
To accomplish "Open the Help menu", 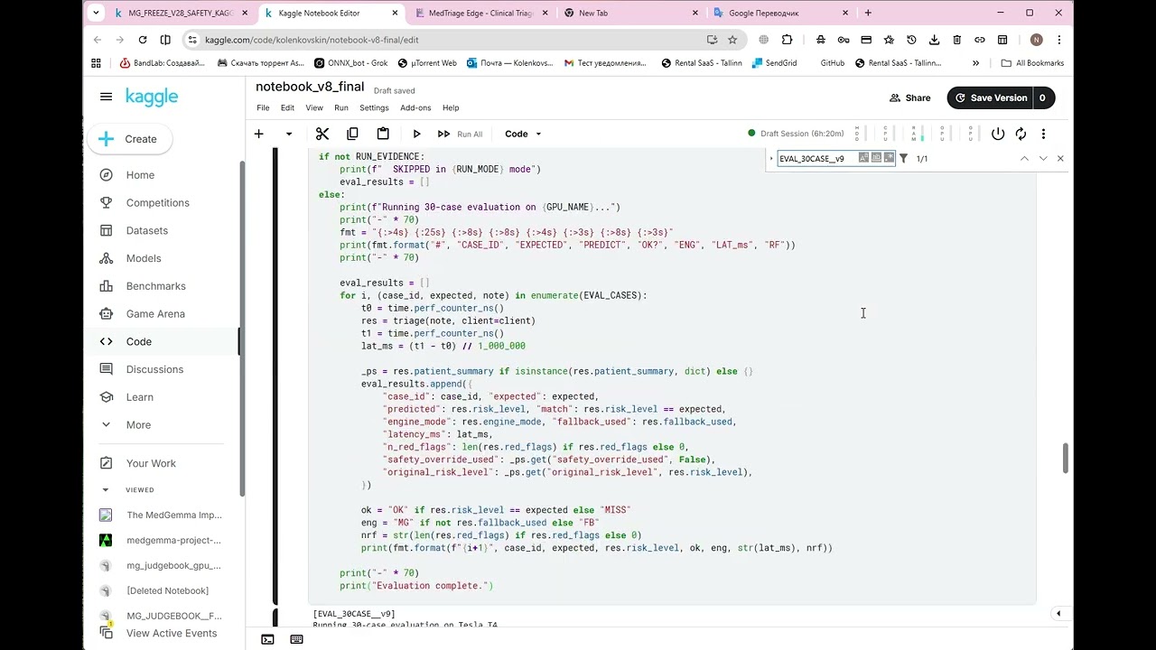I will click(x=451, y=107).
